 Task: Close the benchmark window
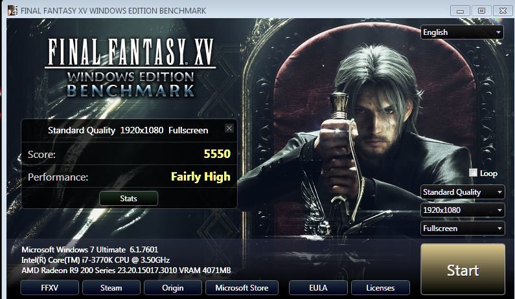tap(503, 11)
